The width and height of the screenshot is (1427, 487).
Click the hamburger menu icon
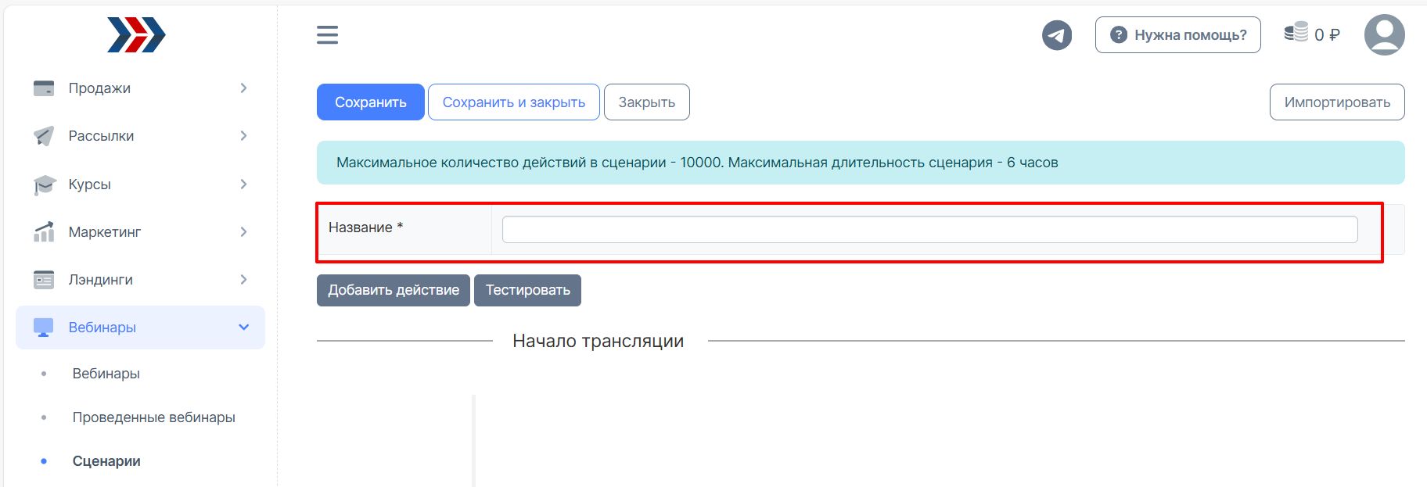tap(327, 34)
